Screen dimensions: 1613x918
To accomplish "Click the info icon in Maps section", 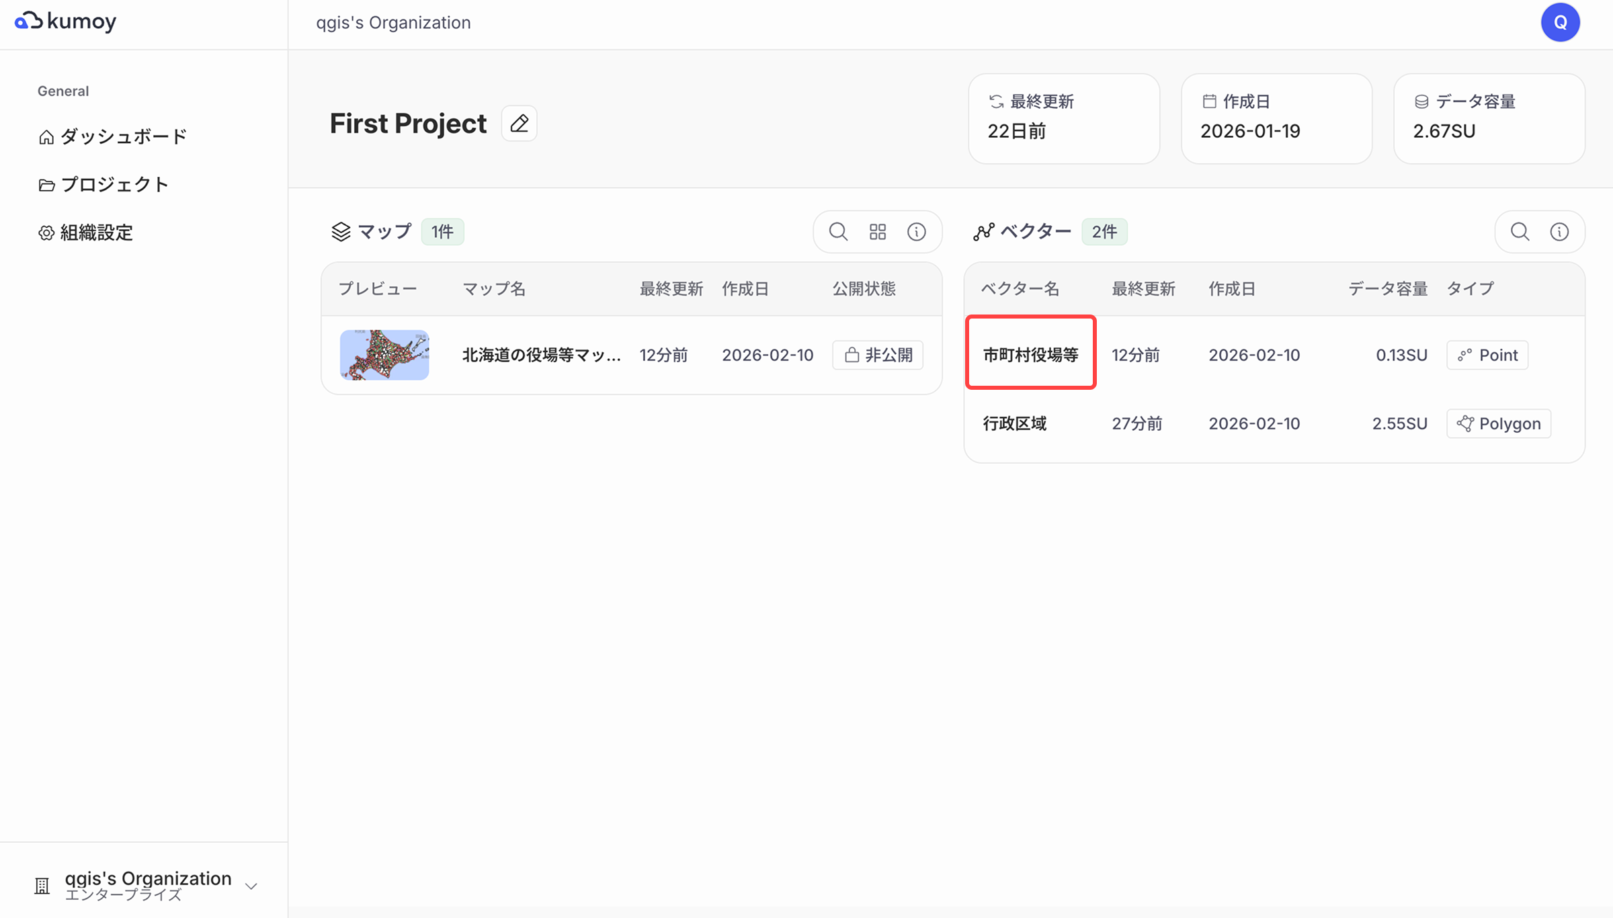I will click(917, 232).
